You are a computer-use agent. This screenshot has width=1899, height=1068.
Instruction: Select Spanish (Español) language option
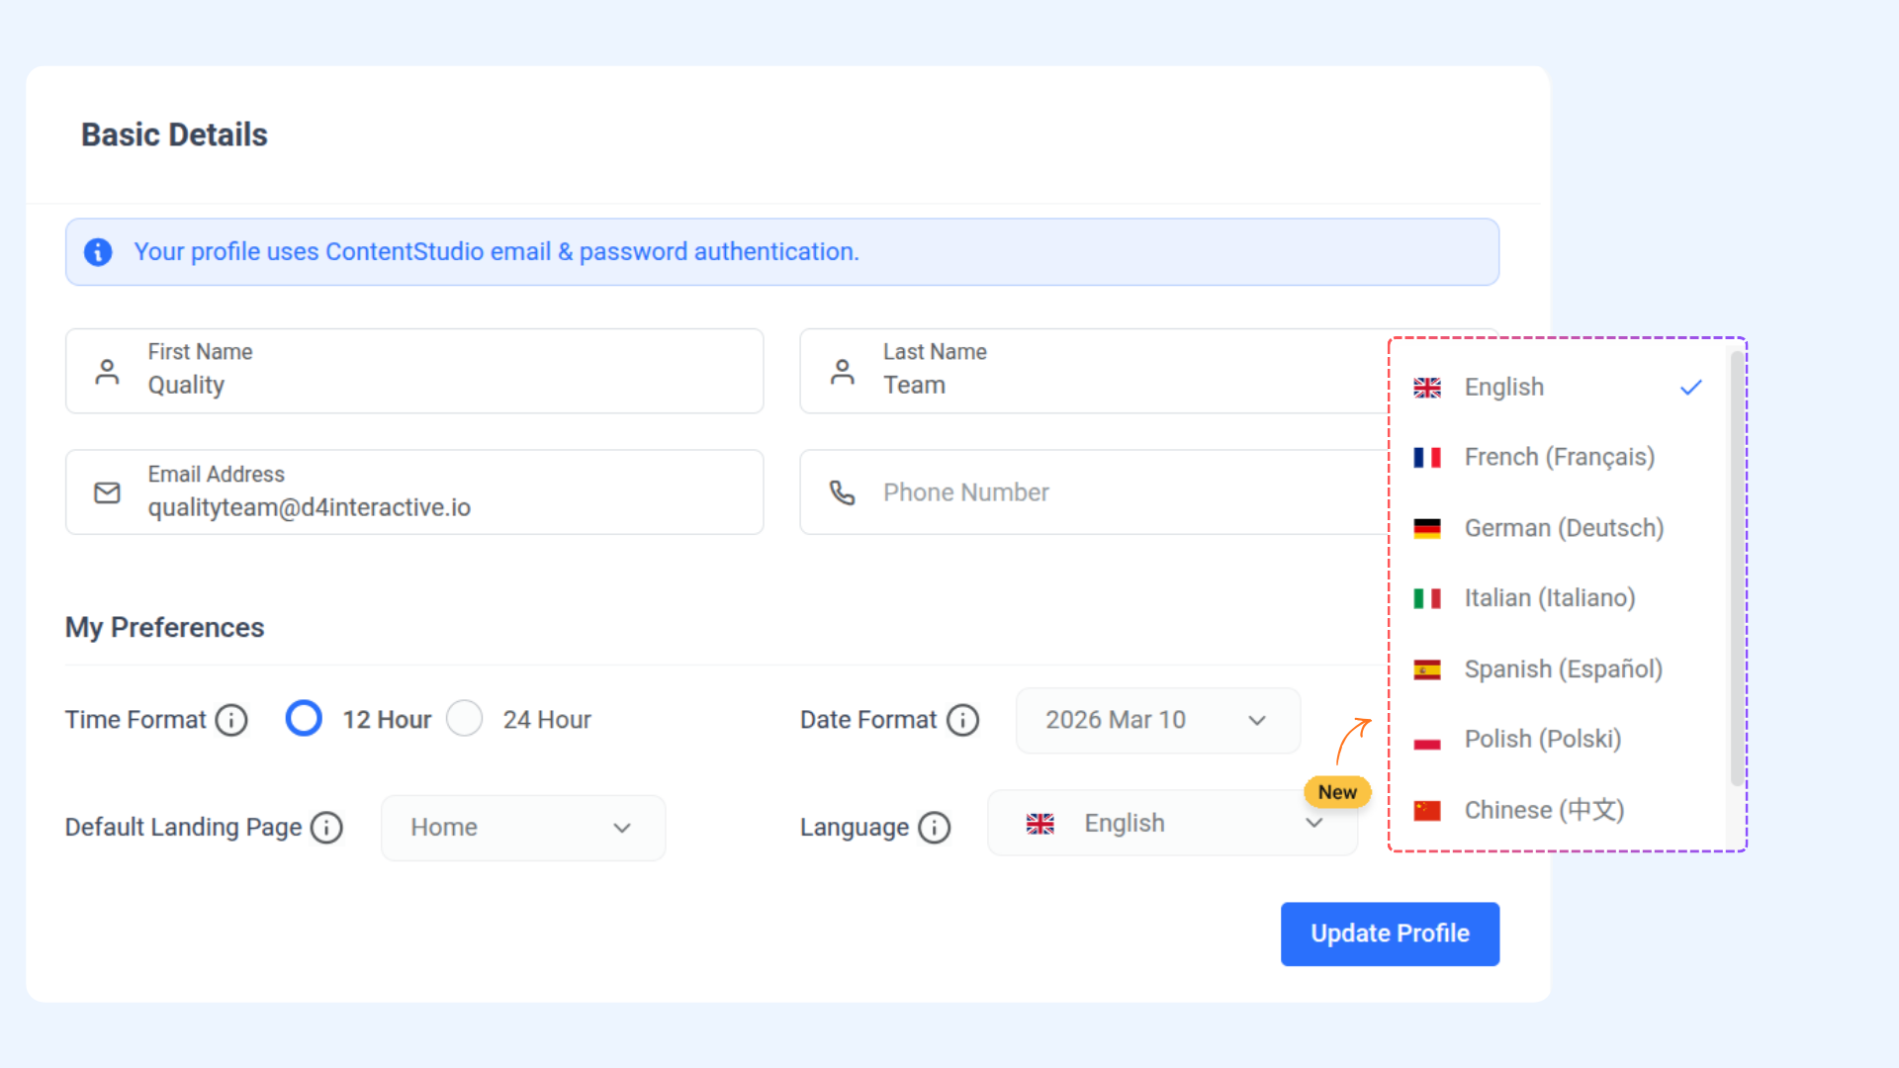[x=1563, y=669]
